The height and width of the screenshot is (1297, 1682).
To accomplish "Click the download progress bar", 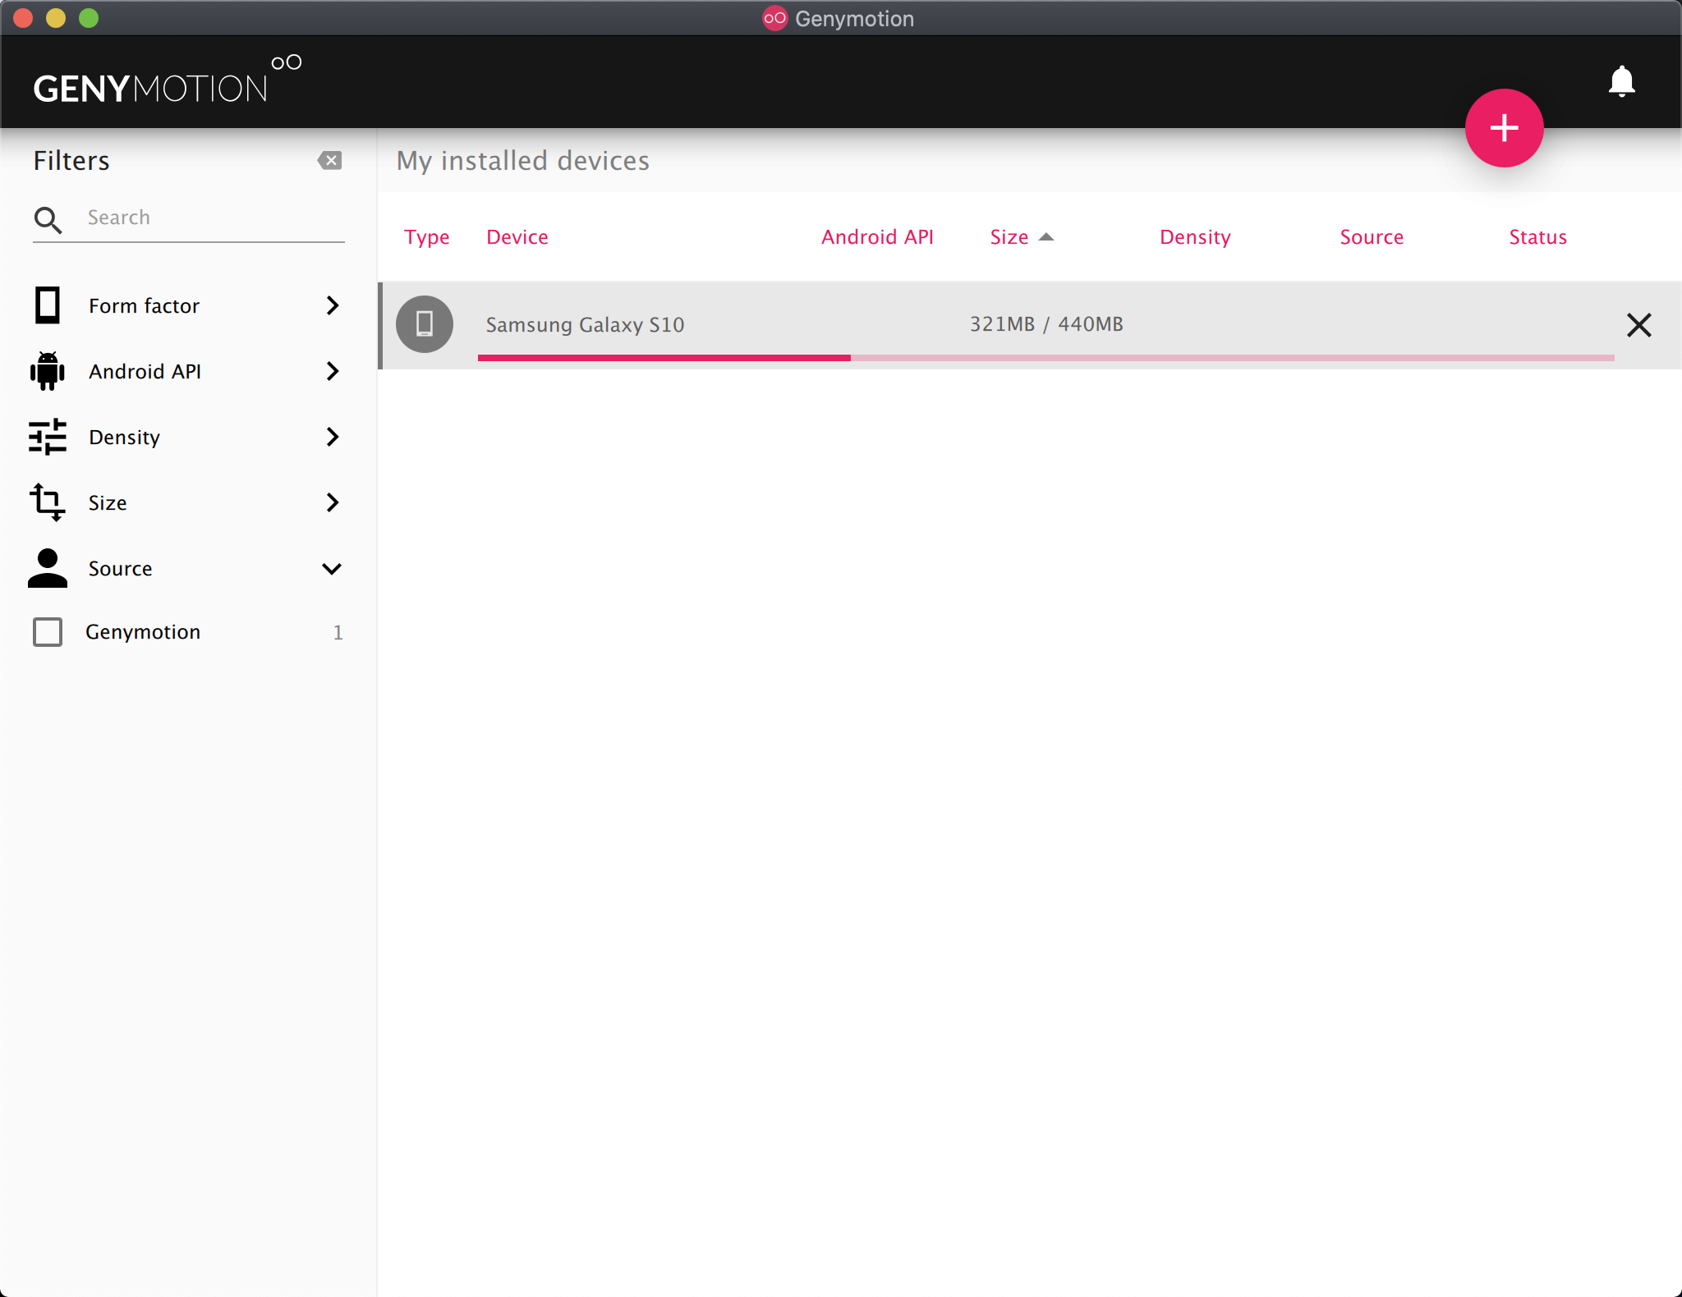I will 1046,358.
